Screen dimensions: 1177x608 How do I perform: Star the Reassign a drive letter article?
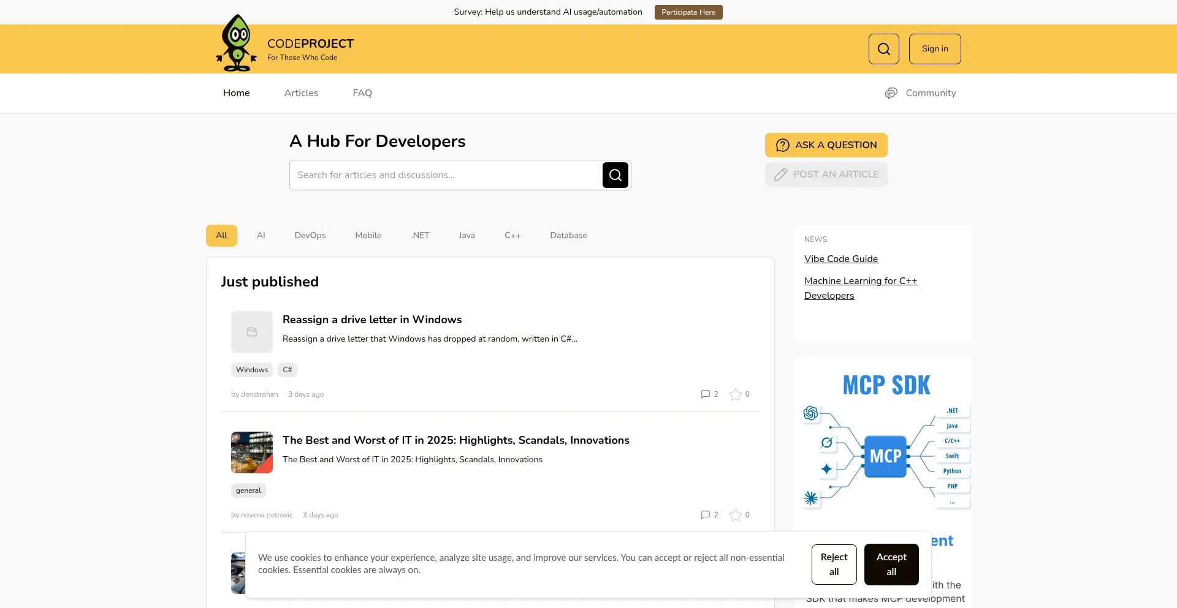coord(735,394)
